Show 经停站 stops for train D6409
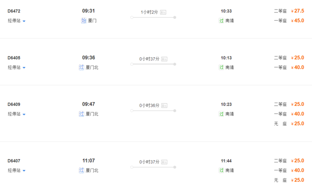Screen dimensions: 312x190 pyautogui.click(x=17, y=114)
